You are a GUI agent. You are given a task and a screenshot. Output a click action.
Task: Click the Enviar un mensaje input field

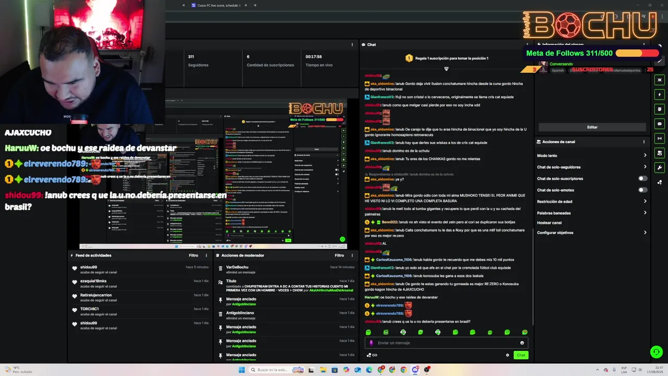[446, 343]
